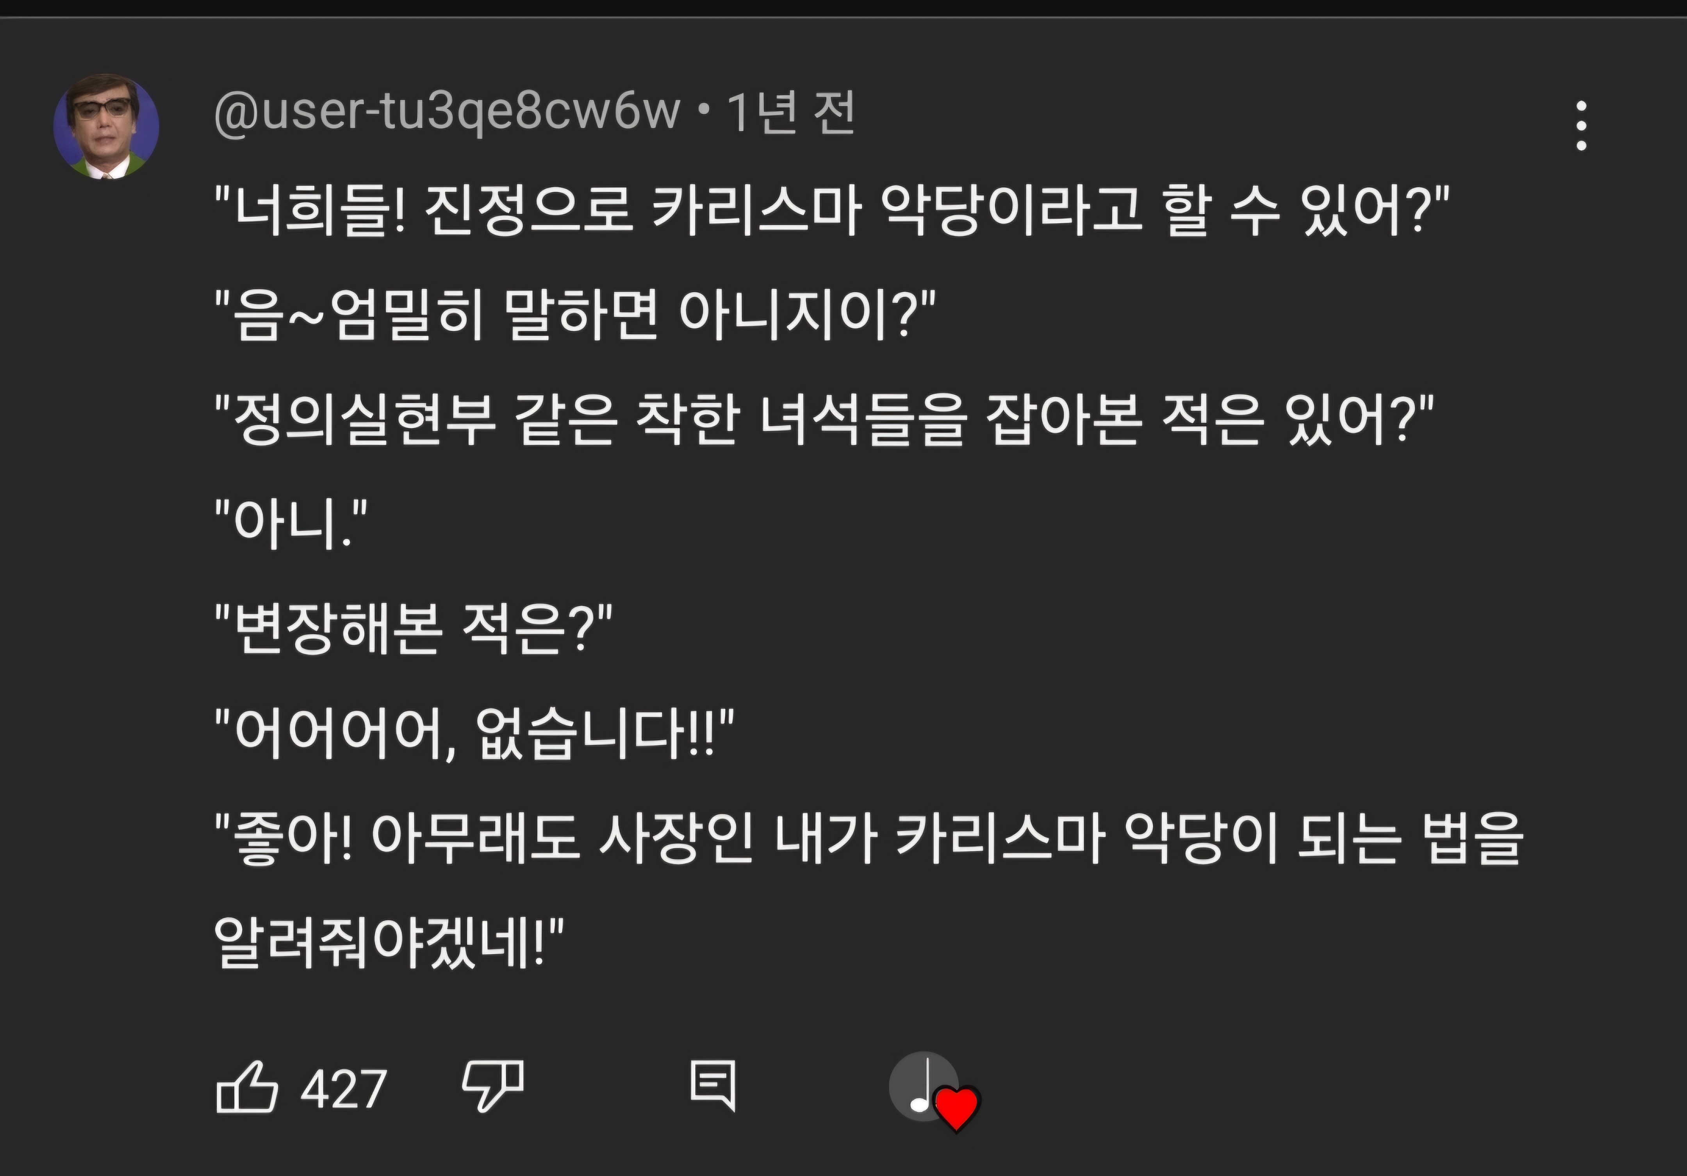Open the three-dot comment options menu

tap(1581, 127)
